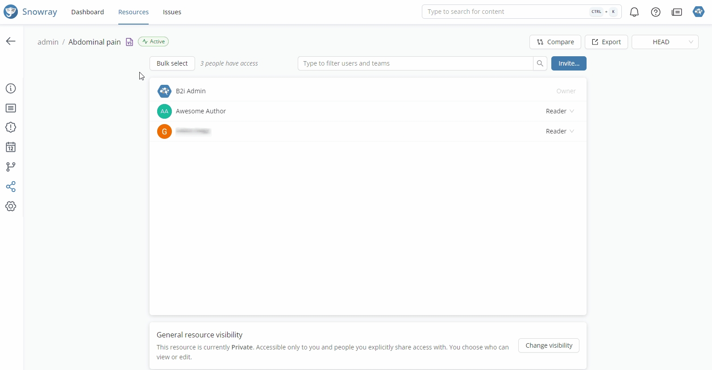Open the HEAD version dropdown
Image resolution: width=712 pixels, height=370 pixels.
tap(665, 42)
